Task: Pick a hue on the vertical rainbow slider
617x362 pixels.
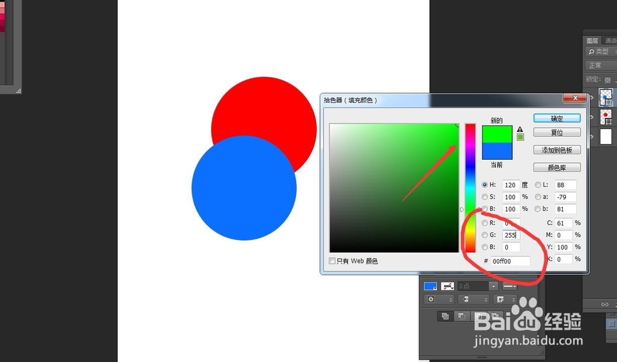Action: 470,185
